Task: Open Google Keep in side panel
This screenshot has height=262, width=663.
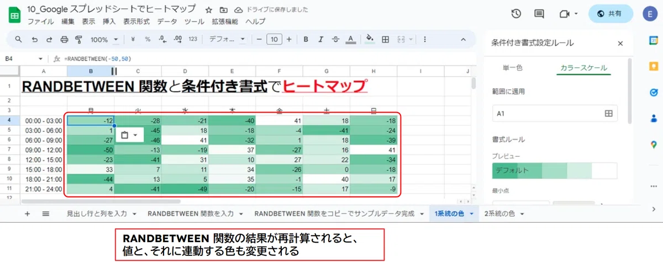Action: pos(654,67)
